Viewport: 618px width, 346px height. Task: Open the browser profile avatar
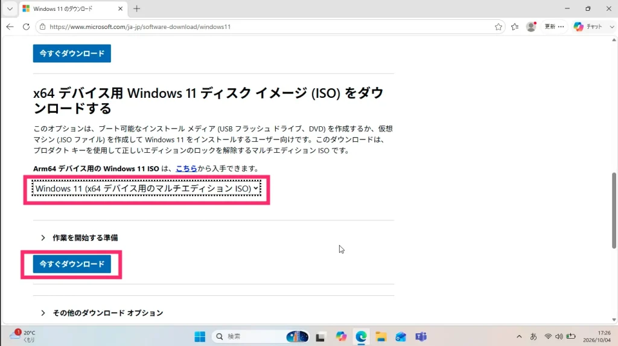tap(531, 27)
